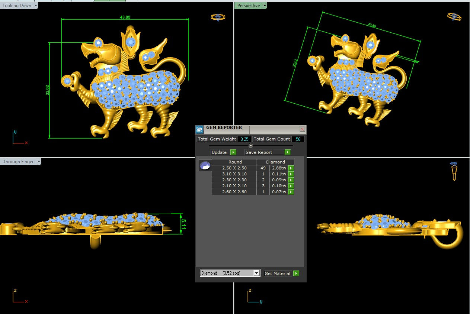Click the 0.09tw weight cell
Image resolution: width=470 pixels, height=314 pixels.
(x=279, y=180)
